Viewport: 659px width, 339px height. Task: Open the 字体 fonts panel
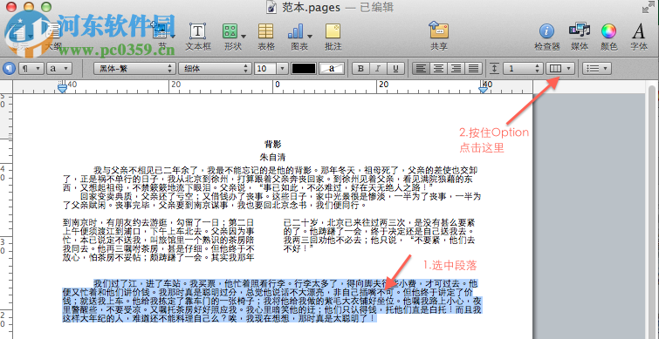(x=638, y=37)
